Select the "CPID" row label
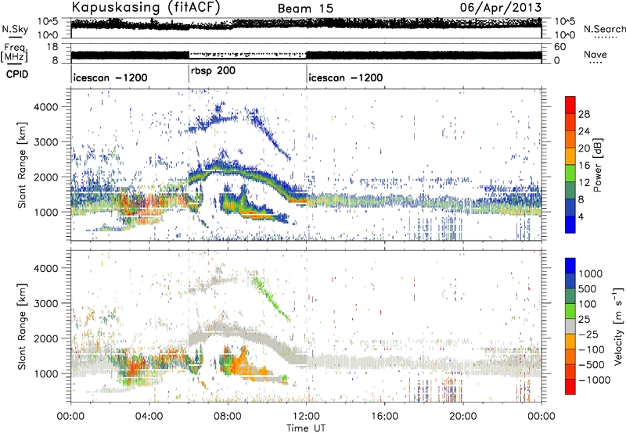The width and height of the screenshot is (626, 433). pos(17,74)
